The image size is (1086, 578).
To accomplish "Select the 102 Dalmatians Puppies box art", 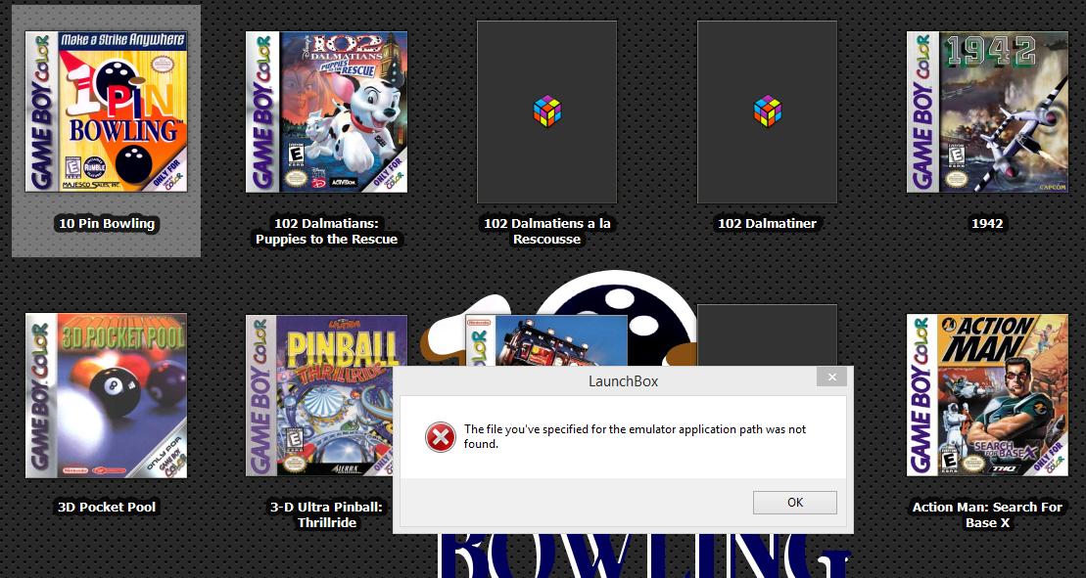I will tap(326, 111).
